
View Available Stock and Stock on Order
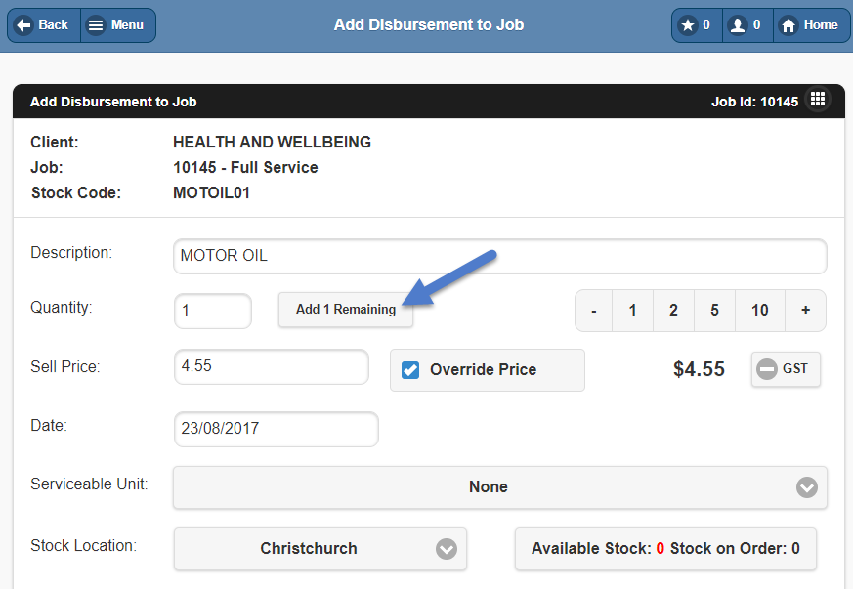pyautogui.click(x=665, y=549)
